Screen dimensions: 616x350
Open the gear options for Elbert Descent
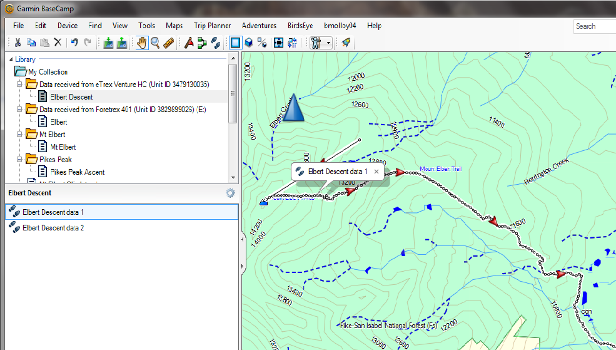(x=230, y=193)
